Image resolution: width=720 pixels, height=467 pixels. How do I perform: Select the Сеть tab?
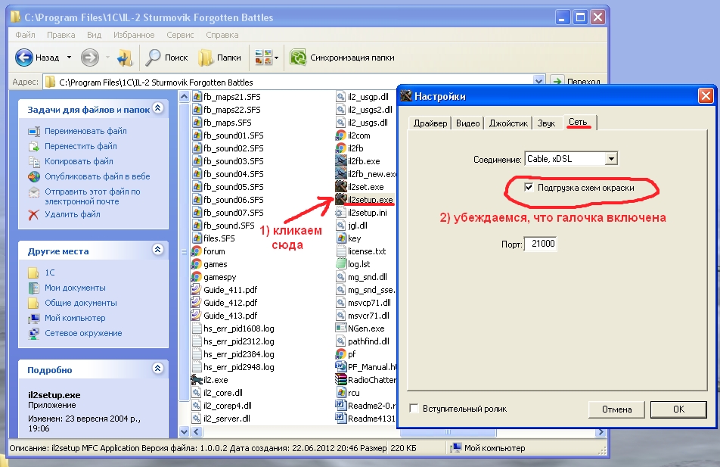[578, 123]
